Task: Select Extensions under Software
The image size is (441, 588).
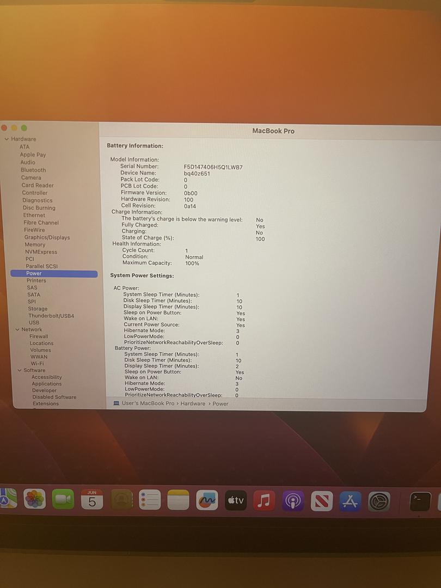Action: tap(46, 404)
